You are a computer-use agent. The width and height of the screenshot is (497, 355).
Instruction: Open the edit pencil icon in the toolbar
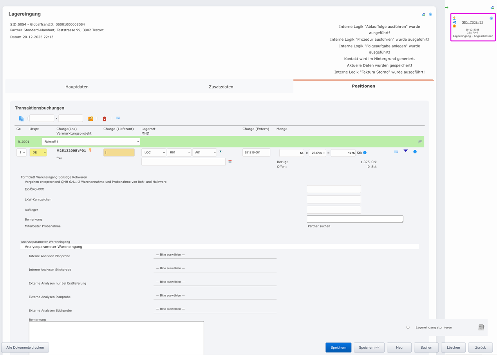coord(90,119)
